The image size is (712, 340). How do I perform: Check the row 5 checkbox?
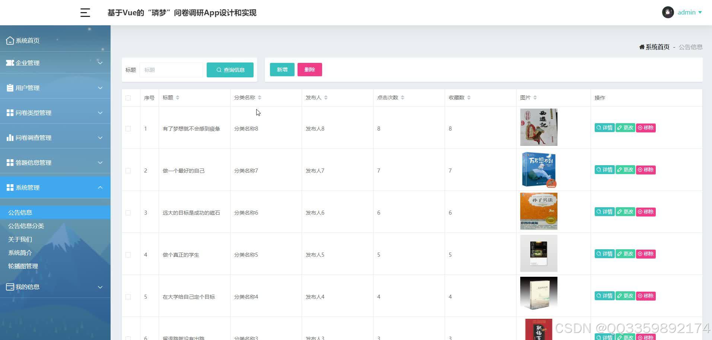[x=128, y=297]
